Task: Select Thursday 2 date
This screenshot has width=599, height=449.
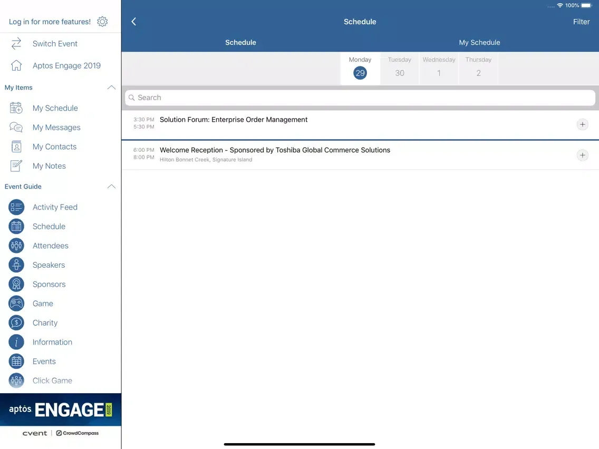Action: point(478,69)
